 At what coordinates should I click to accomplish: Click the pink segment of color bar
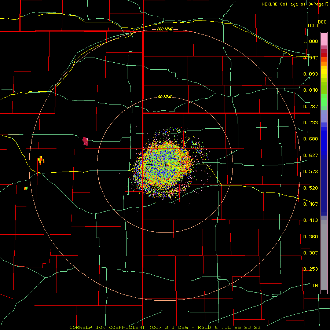[x=324, y=39]
